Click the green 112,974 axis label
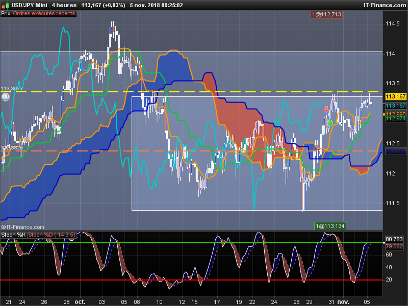Image resolution: width=408 pixels, height=306 pixels. point(396,119)
